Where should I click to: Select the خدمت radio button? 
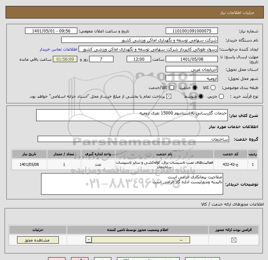point(195,88)
